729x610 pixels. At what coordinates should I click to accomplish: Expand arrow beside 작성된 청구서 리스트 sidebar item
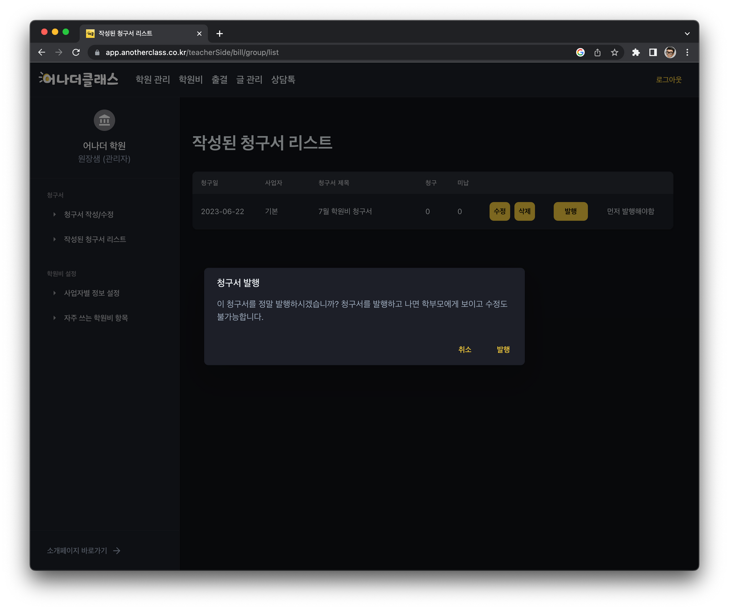(x=54, y=239)
